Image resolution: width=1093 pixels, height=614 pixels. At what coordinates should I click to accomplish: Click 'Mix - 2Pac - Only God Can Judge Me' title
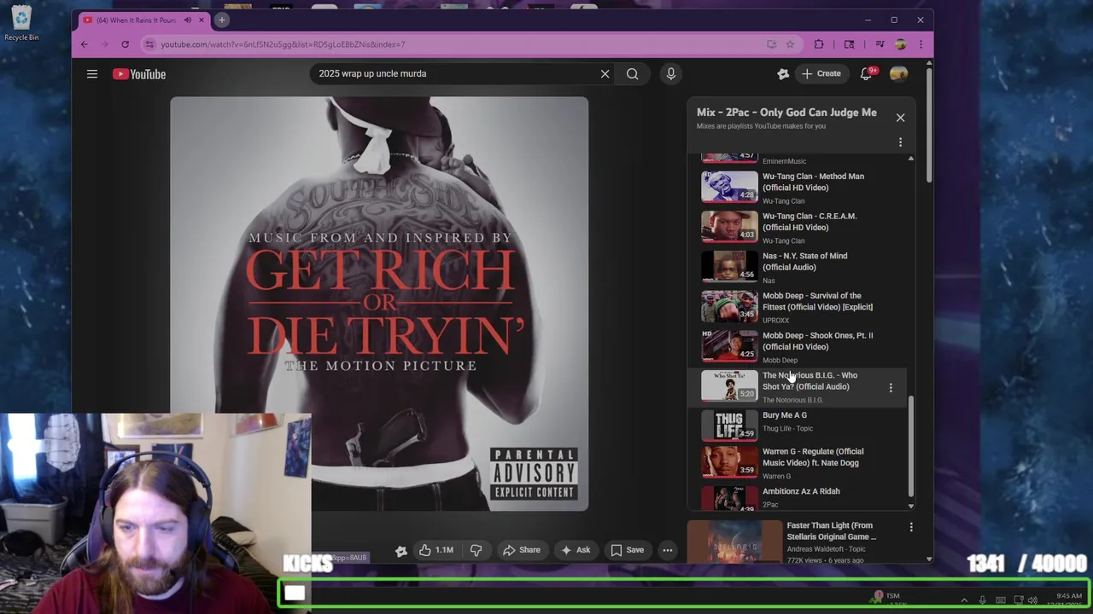click(786, 113)
